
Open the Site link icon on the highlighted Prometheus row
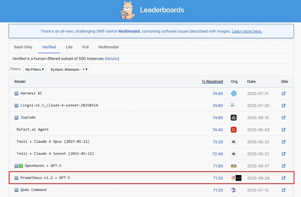pos(283,178)
